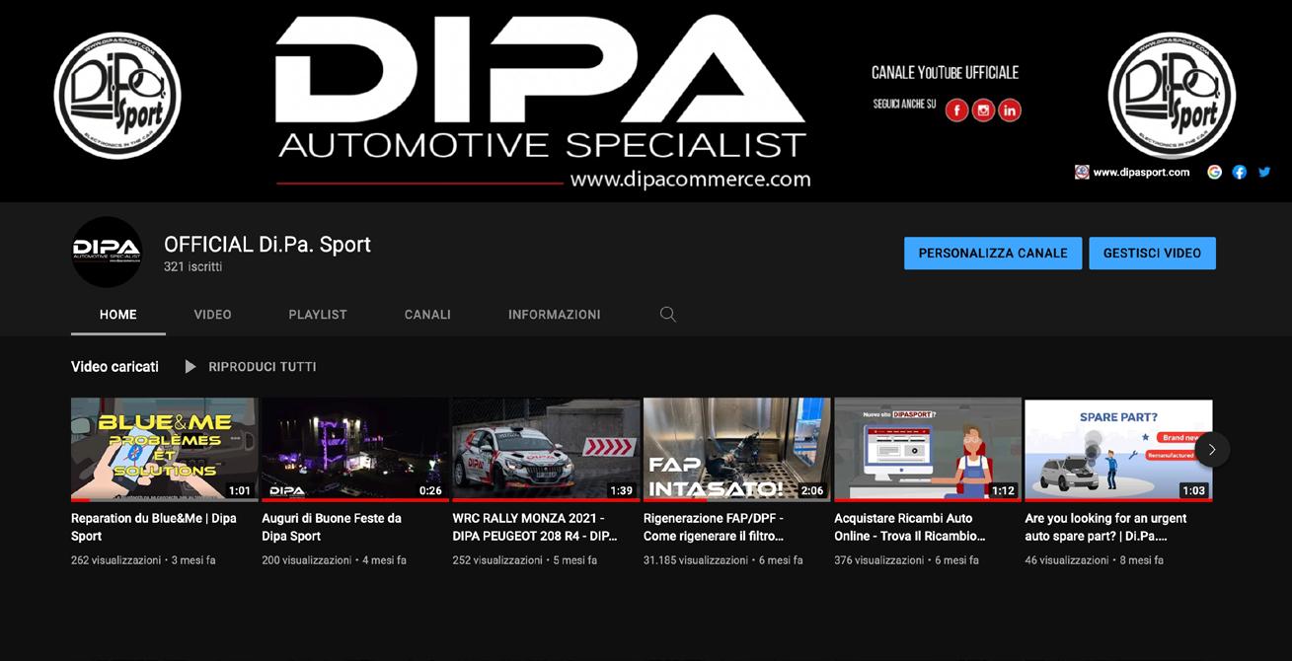
Task: Click title WRC RALLY MONZA 2021
Action: (x=535, y=527)
